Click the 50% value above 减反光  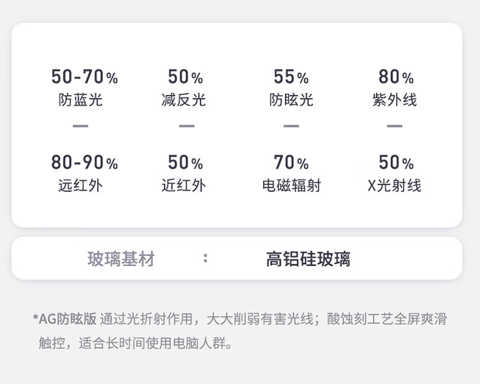click(x=185, y=77)
